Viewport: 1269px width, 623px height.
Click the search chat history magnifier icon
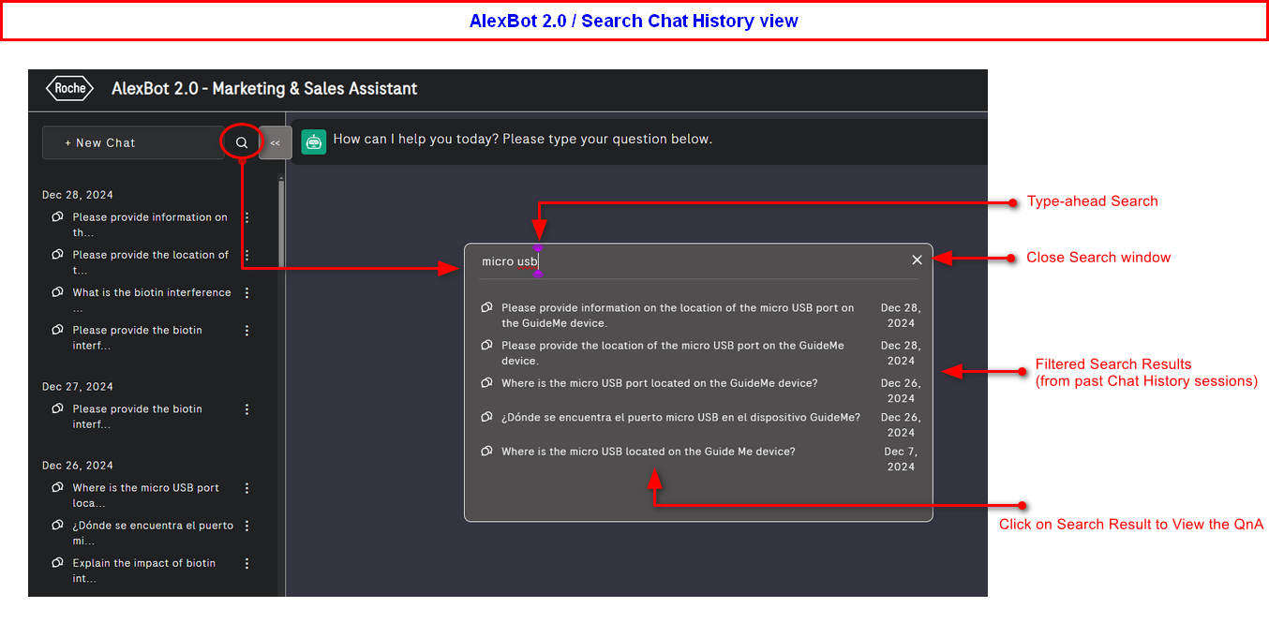click(242, 143)
